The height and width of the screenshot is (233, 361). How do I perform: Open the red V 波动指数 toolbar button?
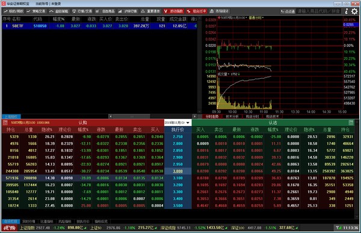174,11
